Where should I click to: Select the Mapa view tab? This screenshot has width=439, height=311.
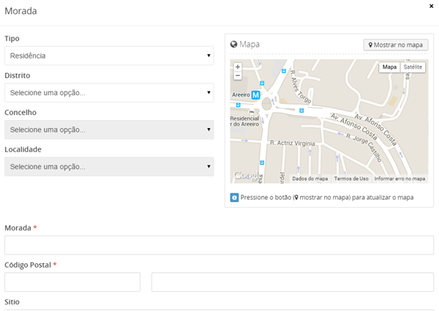pyautogui.click(x=389, y=67)
